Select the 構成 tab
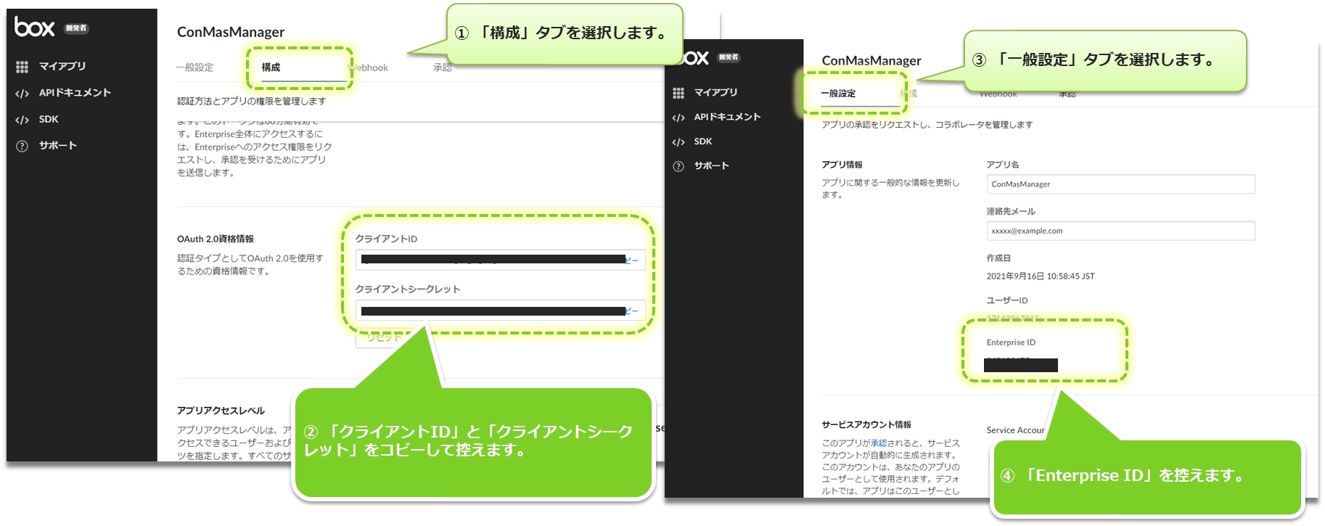This screenshot has height=526, width=1325. click(271, 67)
